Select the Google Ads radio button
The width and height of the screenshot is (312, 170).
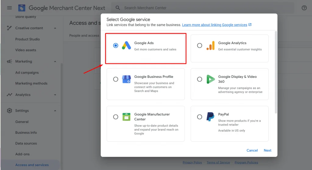(115, 46)
